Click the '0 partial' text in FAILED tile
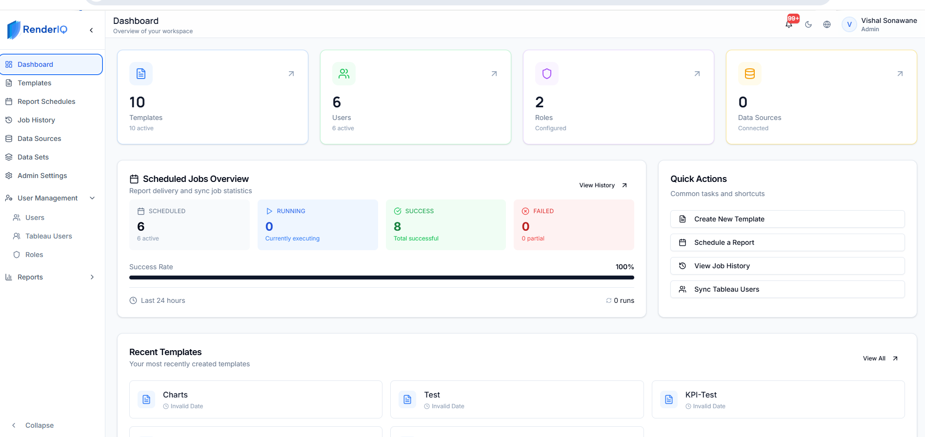 point(533,238)
